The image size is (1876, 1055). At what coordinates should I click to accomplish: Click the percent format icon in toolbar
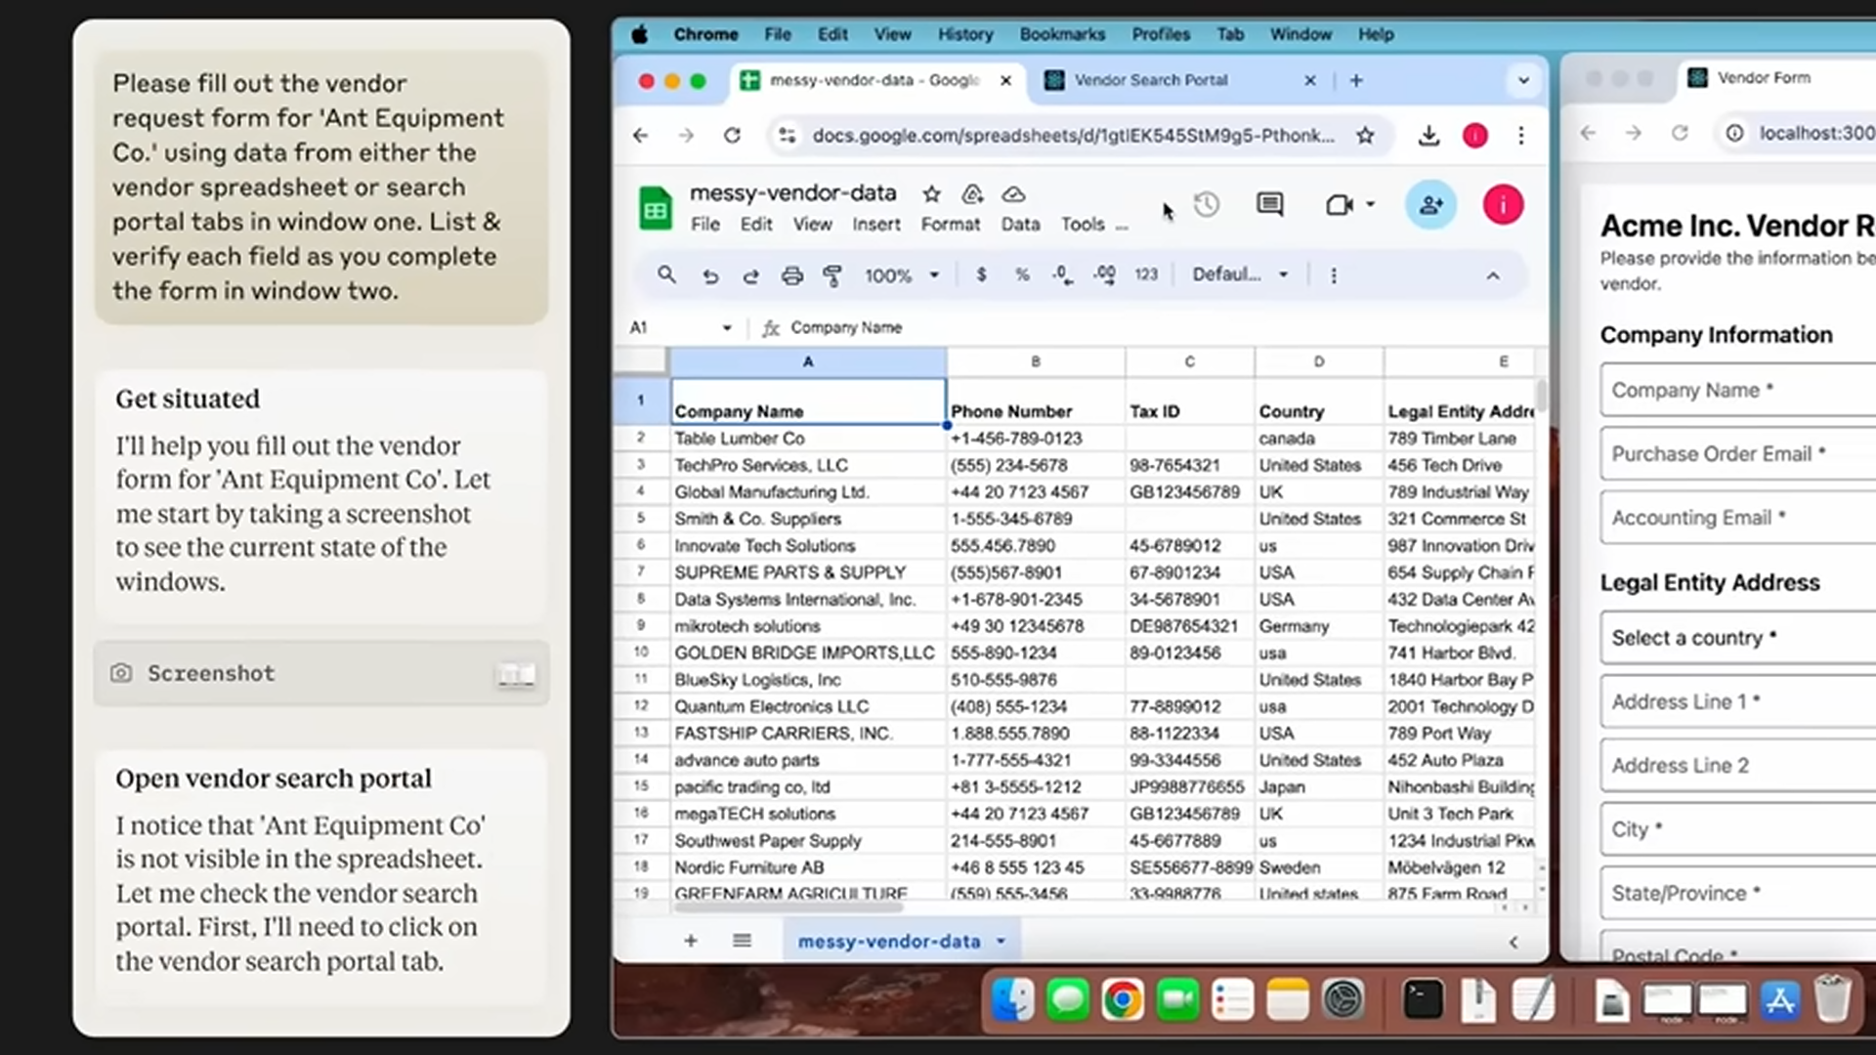pos(1022,274)
